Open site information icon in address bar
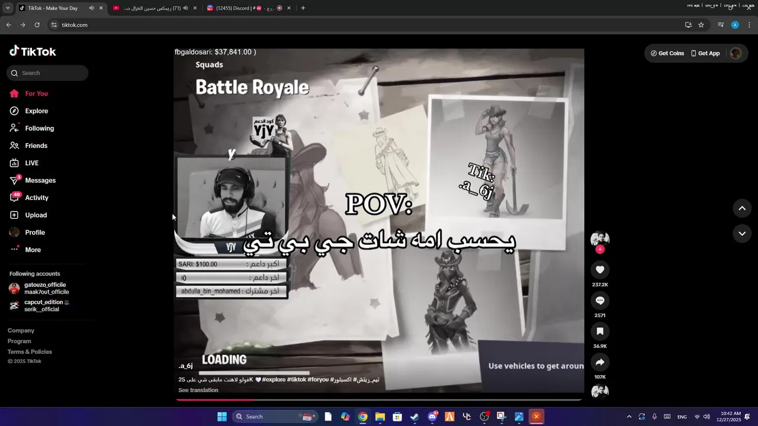Viewport: 758px width, 426px height. pos(54,25)
